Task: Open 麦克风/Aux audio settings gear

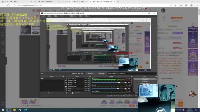Action: click(129, 83)
